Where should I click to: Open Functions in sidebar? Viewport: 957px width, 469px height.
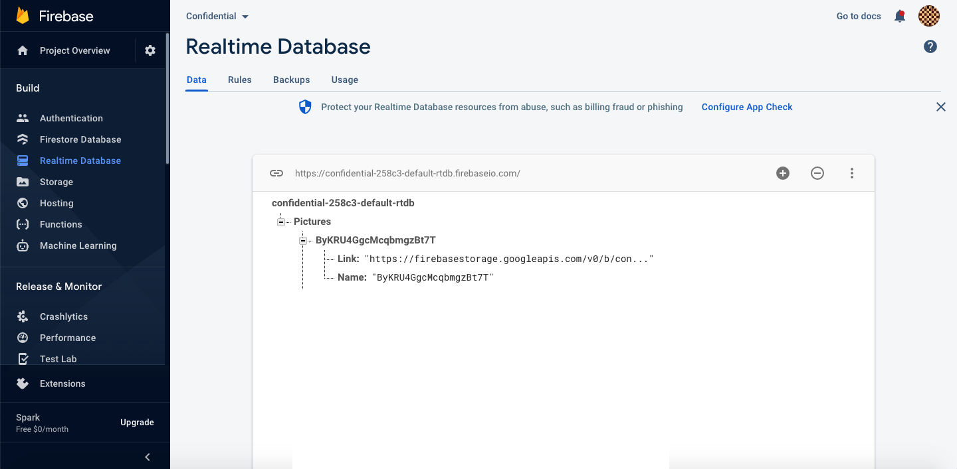tap(61, 224)
